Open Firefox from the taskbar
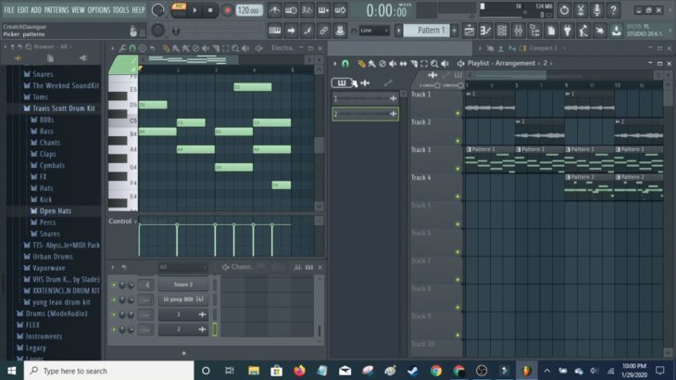 (x=299, y=371)
